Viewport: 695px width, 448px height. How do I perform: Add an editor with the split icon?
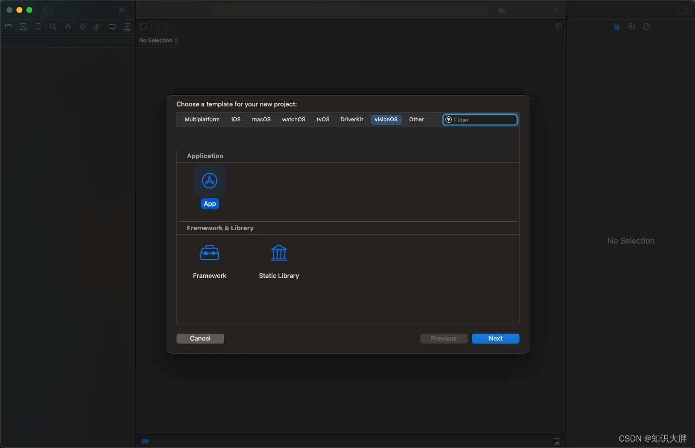pyautogui.click(x=558, y=27)
